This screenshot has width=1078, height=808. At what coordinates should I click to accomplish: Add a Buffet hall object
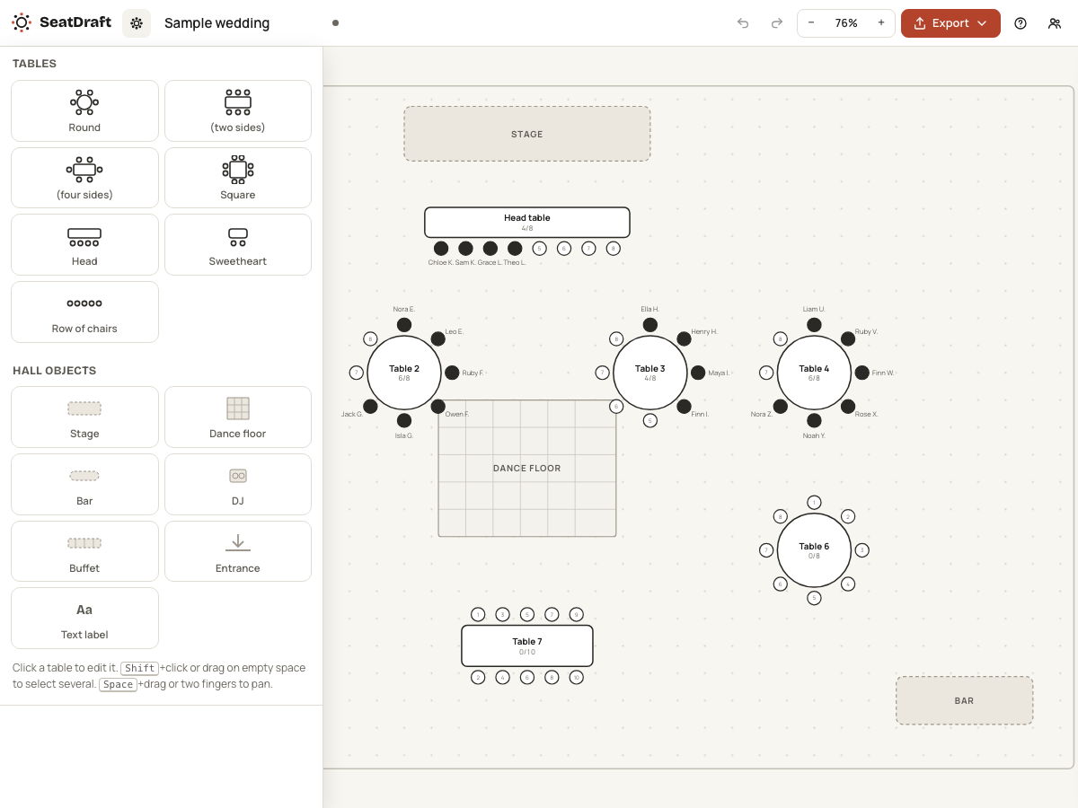84,551
